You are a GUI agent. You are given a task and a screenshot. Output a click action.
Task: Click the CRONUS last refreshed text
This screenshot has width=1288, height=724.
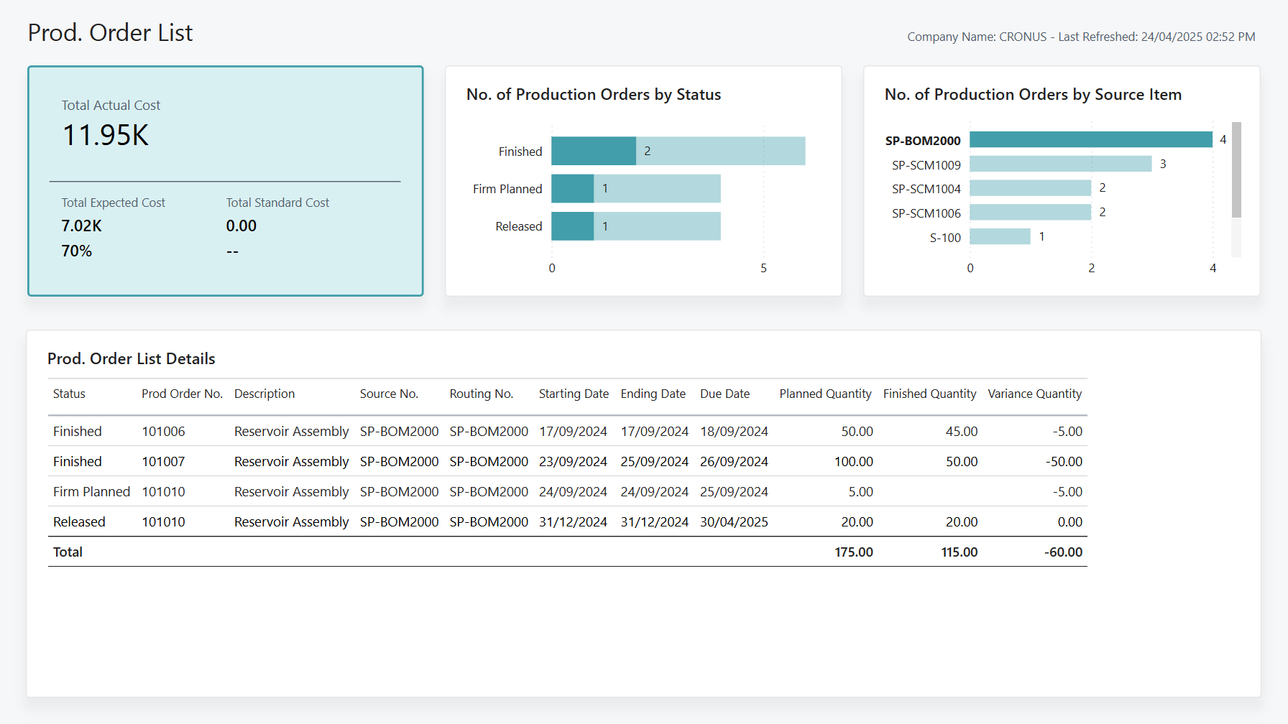(x=1080, y=36)
